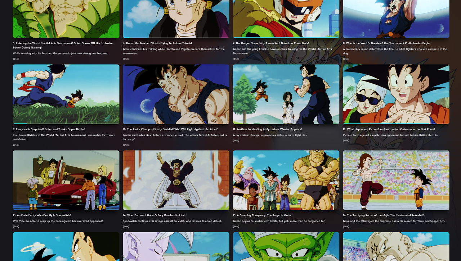The height and width of the screenshot is (261, 461).
Task: Click description 'While training with his brother, Goten reveals...'
Action: (61, 53)
